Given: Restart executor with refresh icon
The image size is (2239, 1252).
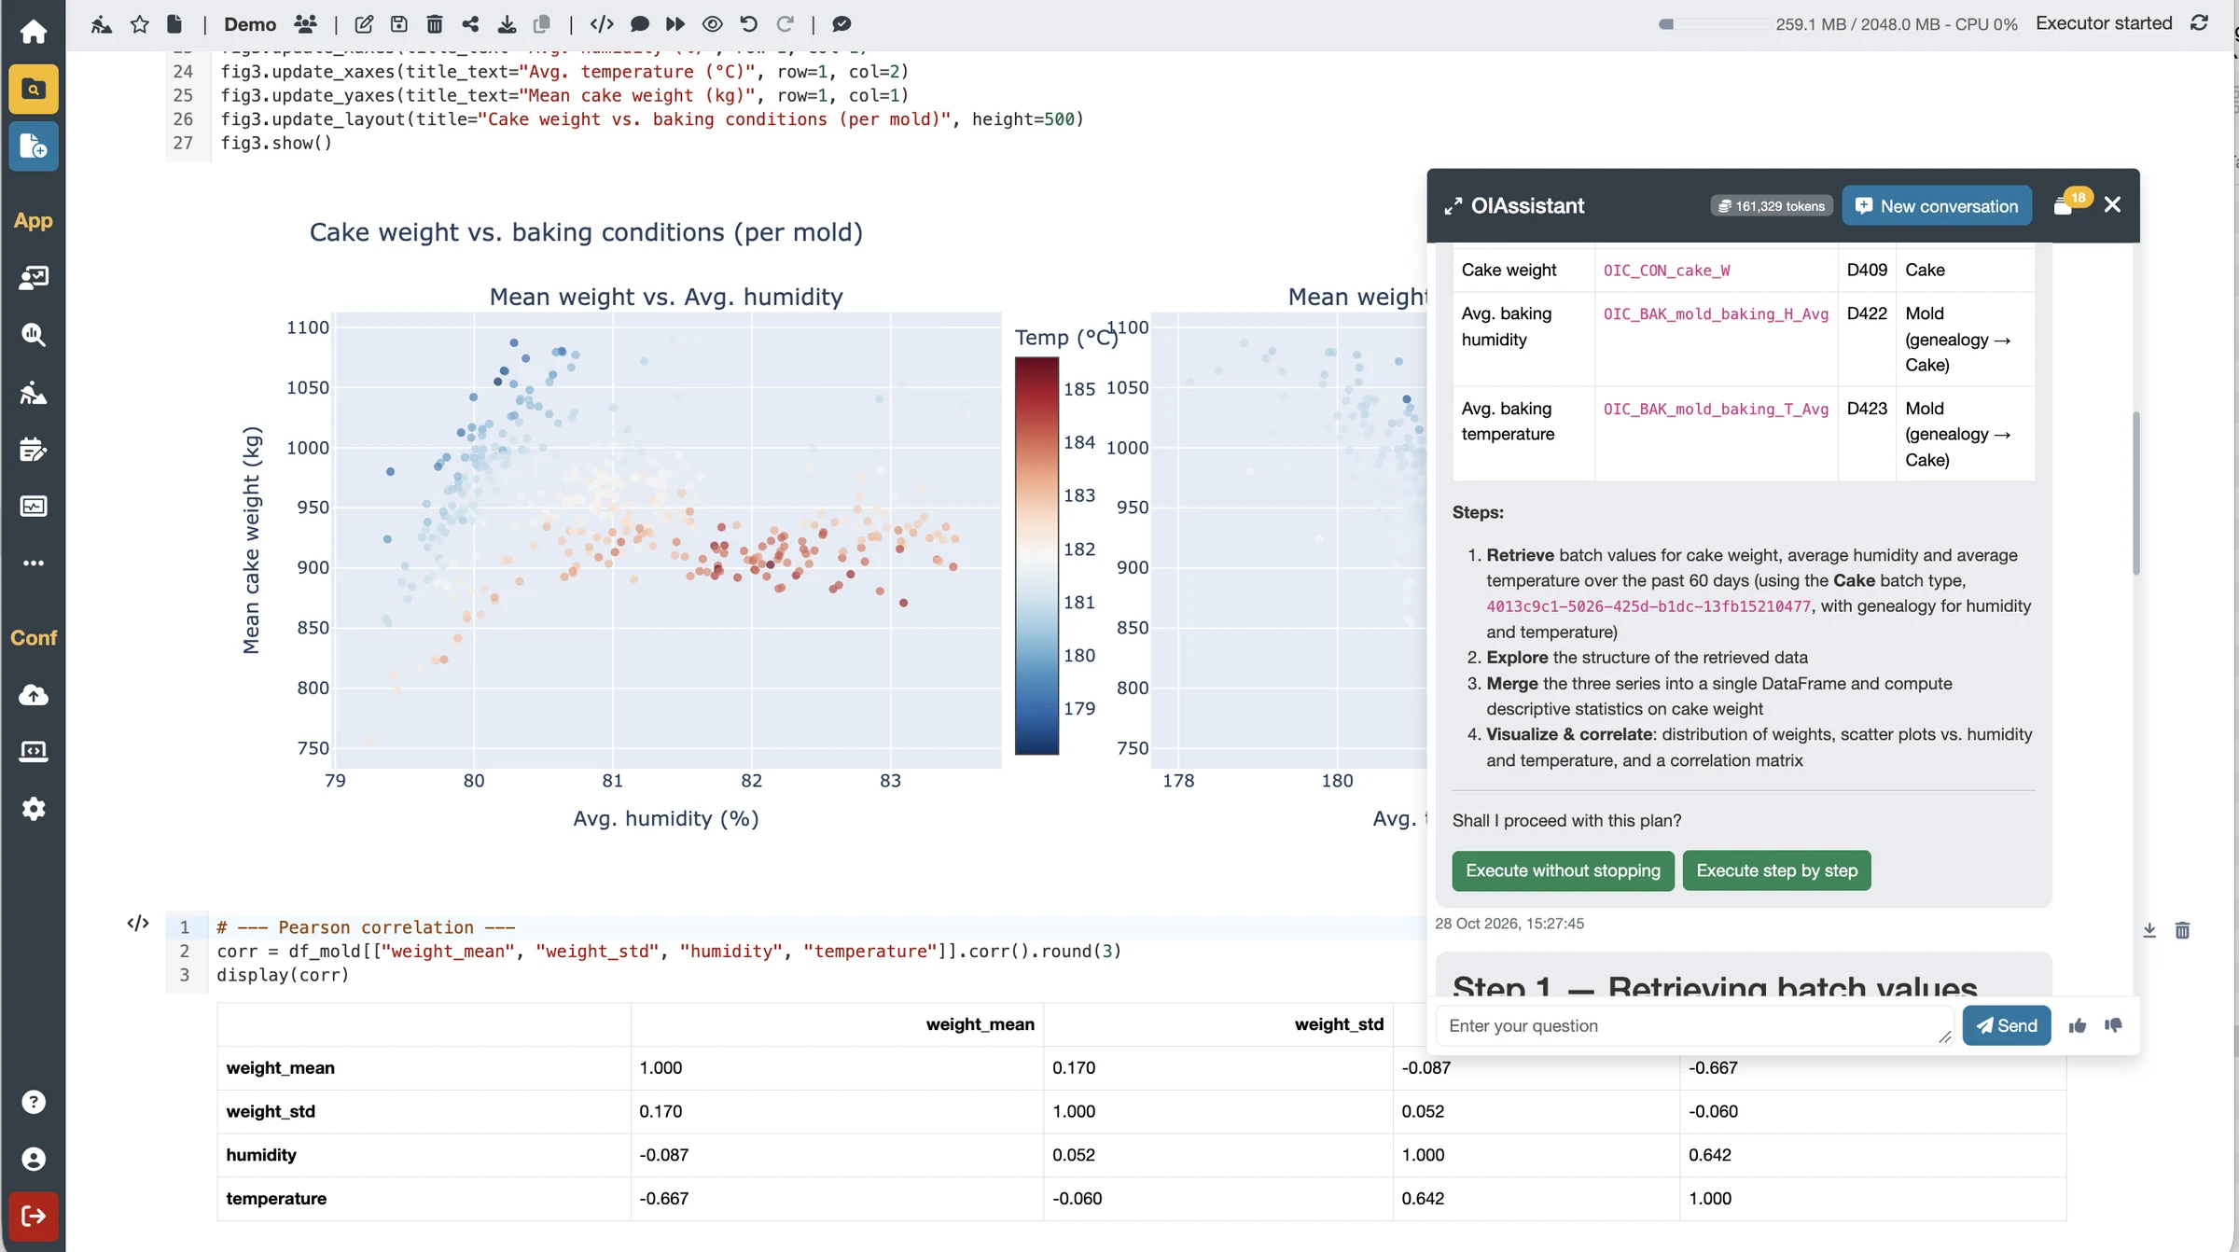Looking at the screenshot, I should [x=2200, y=23].
